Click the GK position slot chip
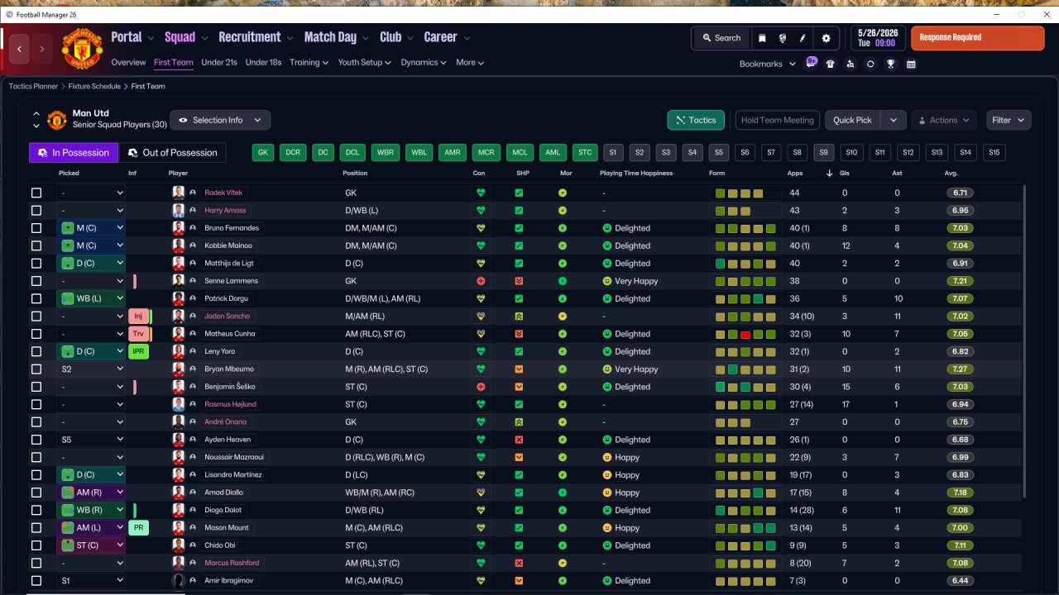Screen dimensions: 1059x595 click(x=264, y=152)
